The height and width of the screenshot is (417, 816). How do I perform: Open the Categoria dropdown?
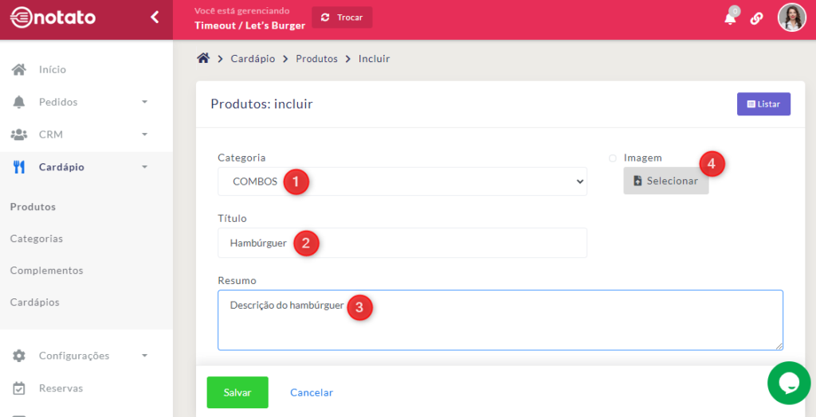point(402,181)
